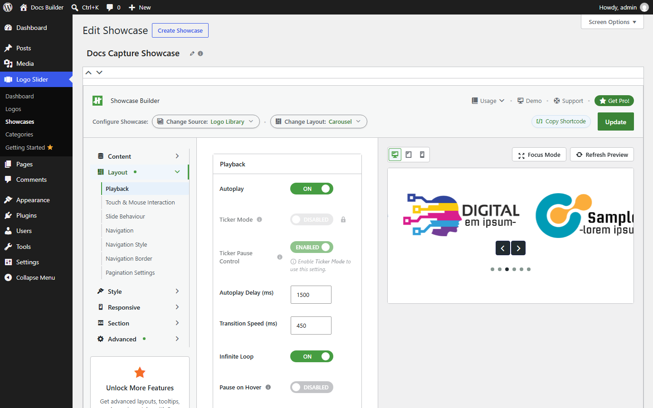Open the Change Source dropdown
This screenshot has height=408, width=653.
tap(206, 121)
